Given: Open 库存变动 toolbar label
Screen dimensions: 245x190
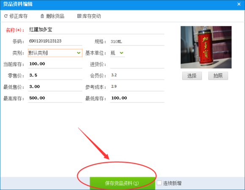Looking at the screenshot, I should pos(92,16).
